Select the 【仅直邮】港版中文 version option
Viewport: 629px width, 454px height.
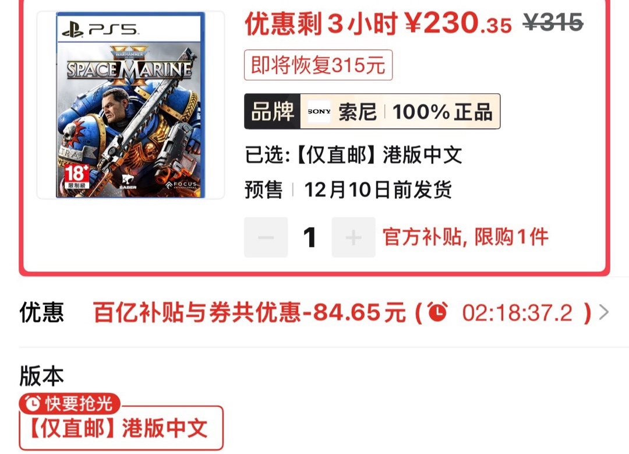tap(121, 428)
